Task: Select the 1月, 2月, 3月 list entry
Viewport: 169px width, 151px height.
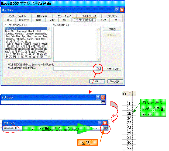Action: click(x=26, y=47)
